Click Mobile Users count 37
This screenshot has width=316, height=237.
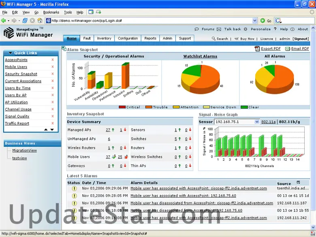point(108,157)
